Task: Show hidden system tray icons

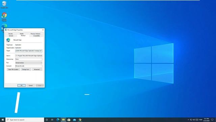Action: click(x=188, y=120)
